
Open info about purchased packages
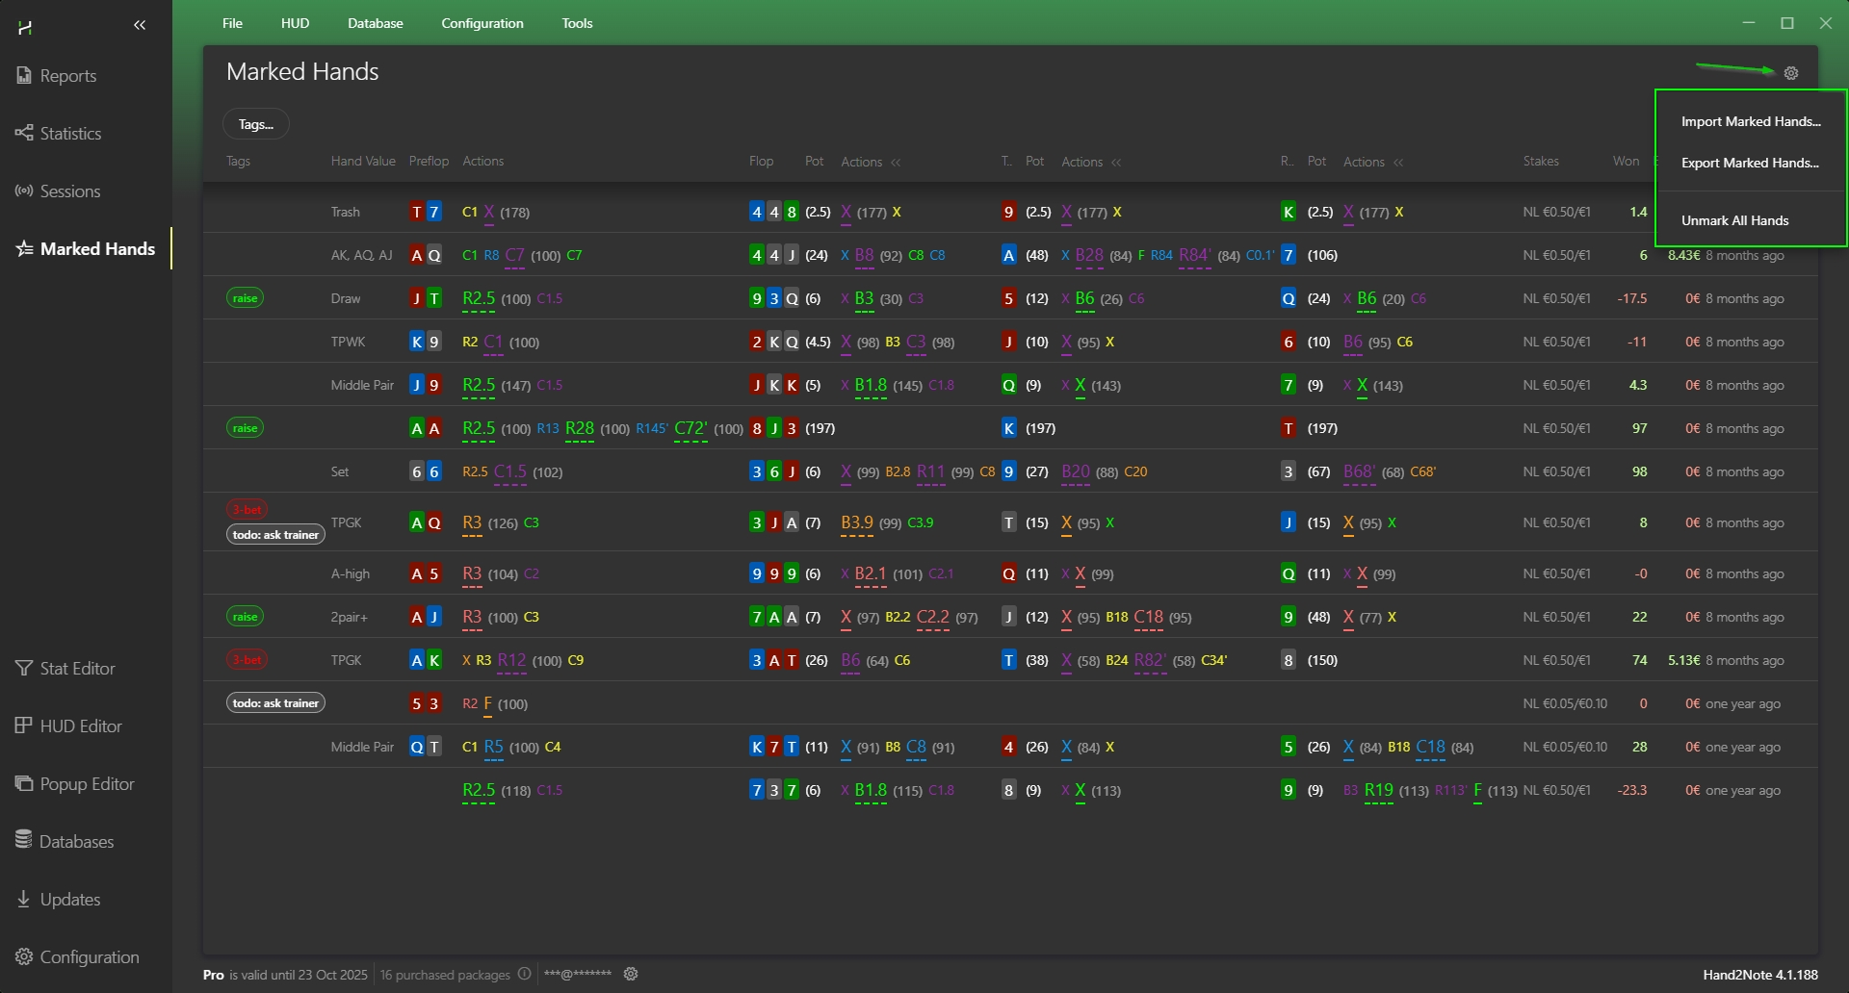524,974
